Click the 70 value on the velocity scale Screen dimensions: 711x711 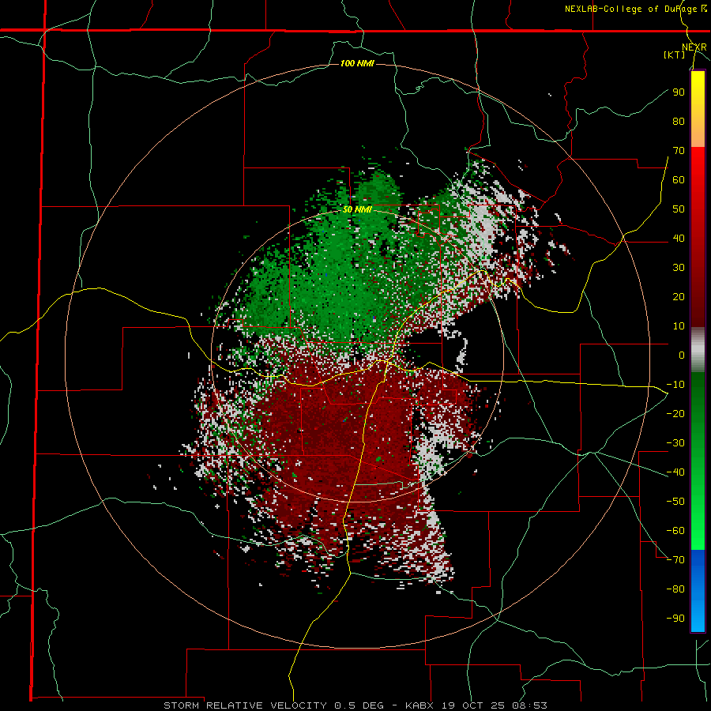click(x=679, y=151)
